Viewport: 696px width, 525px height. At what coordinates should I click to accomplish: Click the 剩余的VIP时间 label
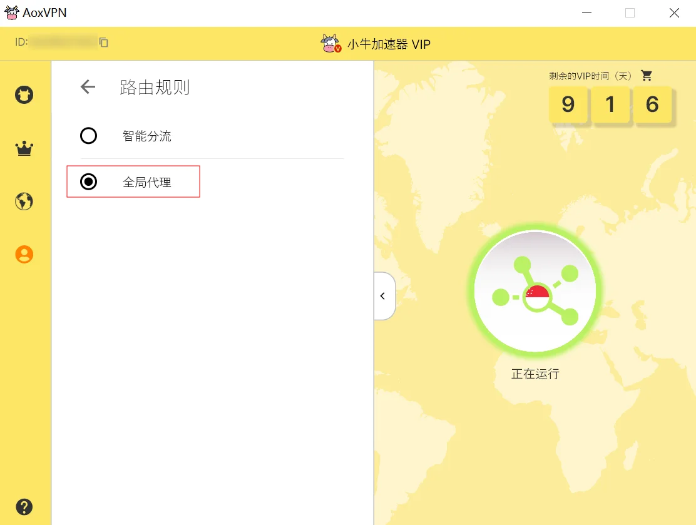(x=591, y=76)
